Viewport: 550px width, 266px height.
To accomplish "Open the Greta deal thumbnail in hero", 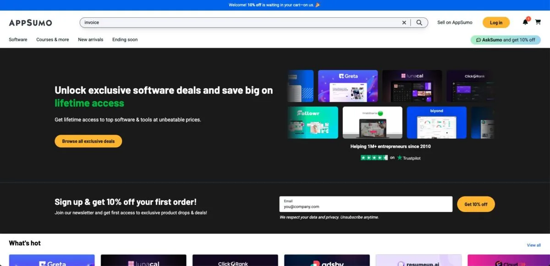I will point(348,86).
